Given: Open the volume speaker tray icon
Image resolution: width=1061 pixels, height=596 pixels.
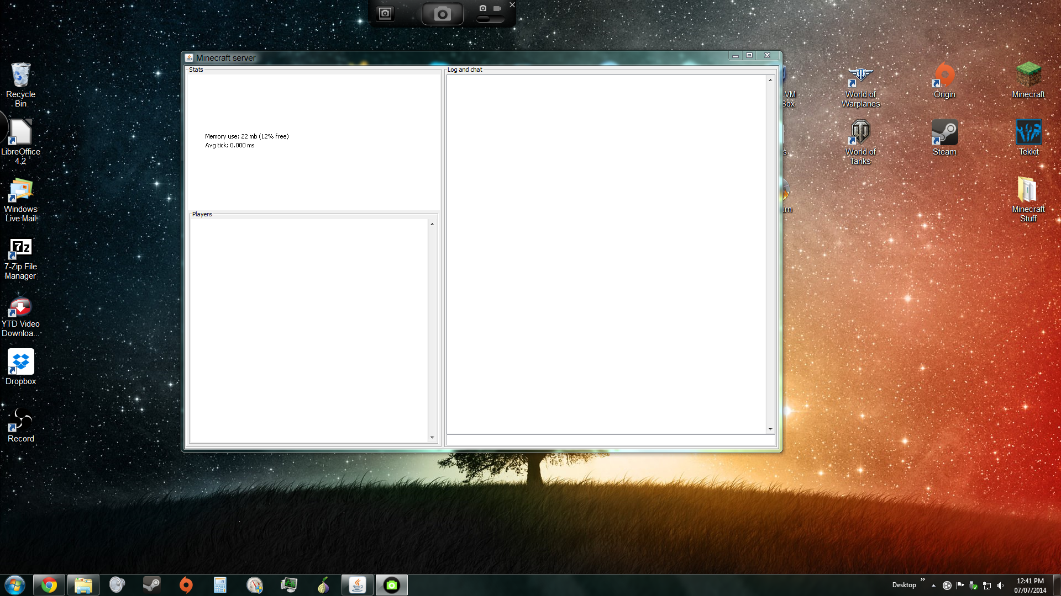Looking at the screenshot, I should [x=1000, y=586].
